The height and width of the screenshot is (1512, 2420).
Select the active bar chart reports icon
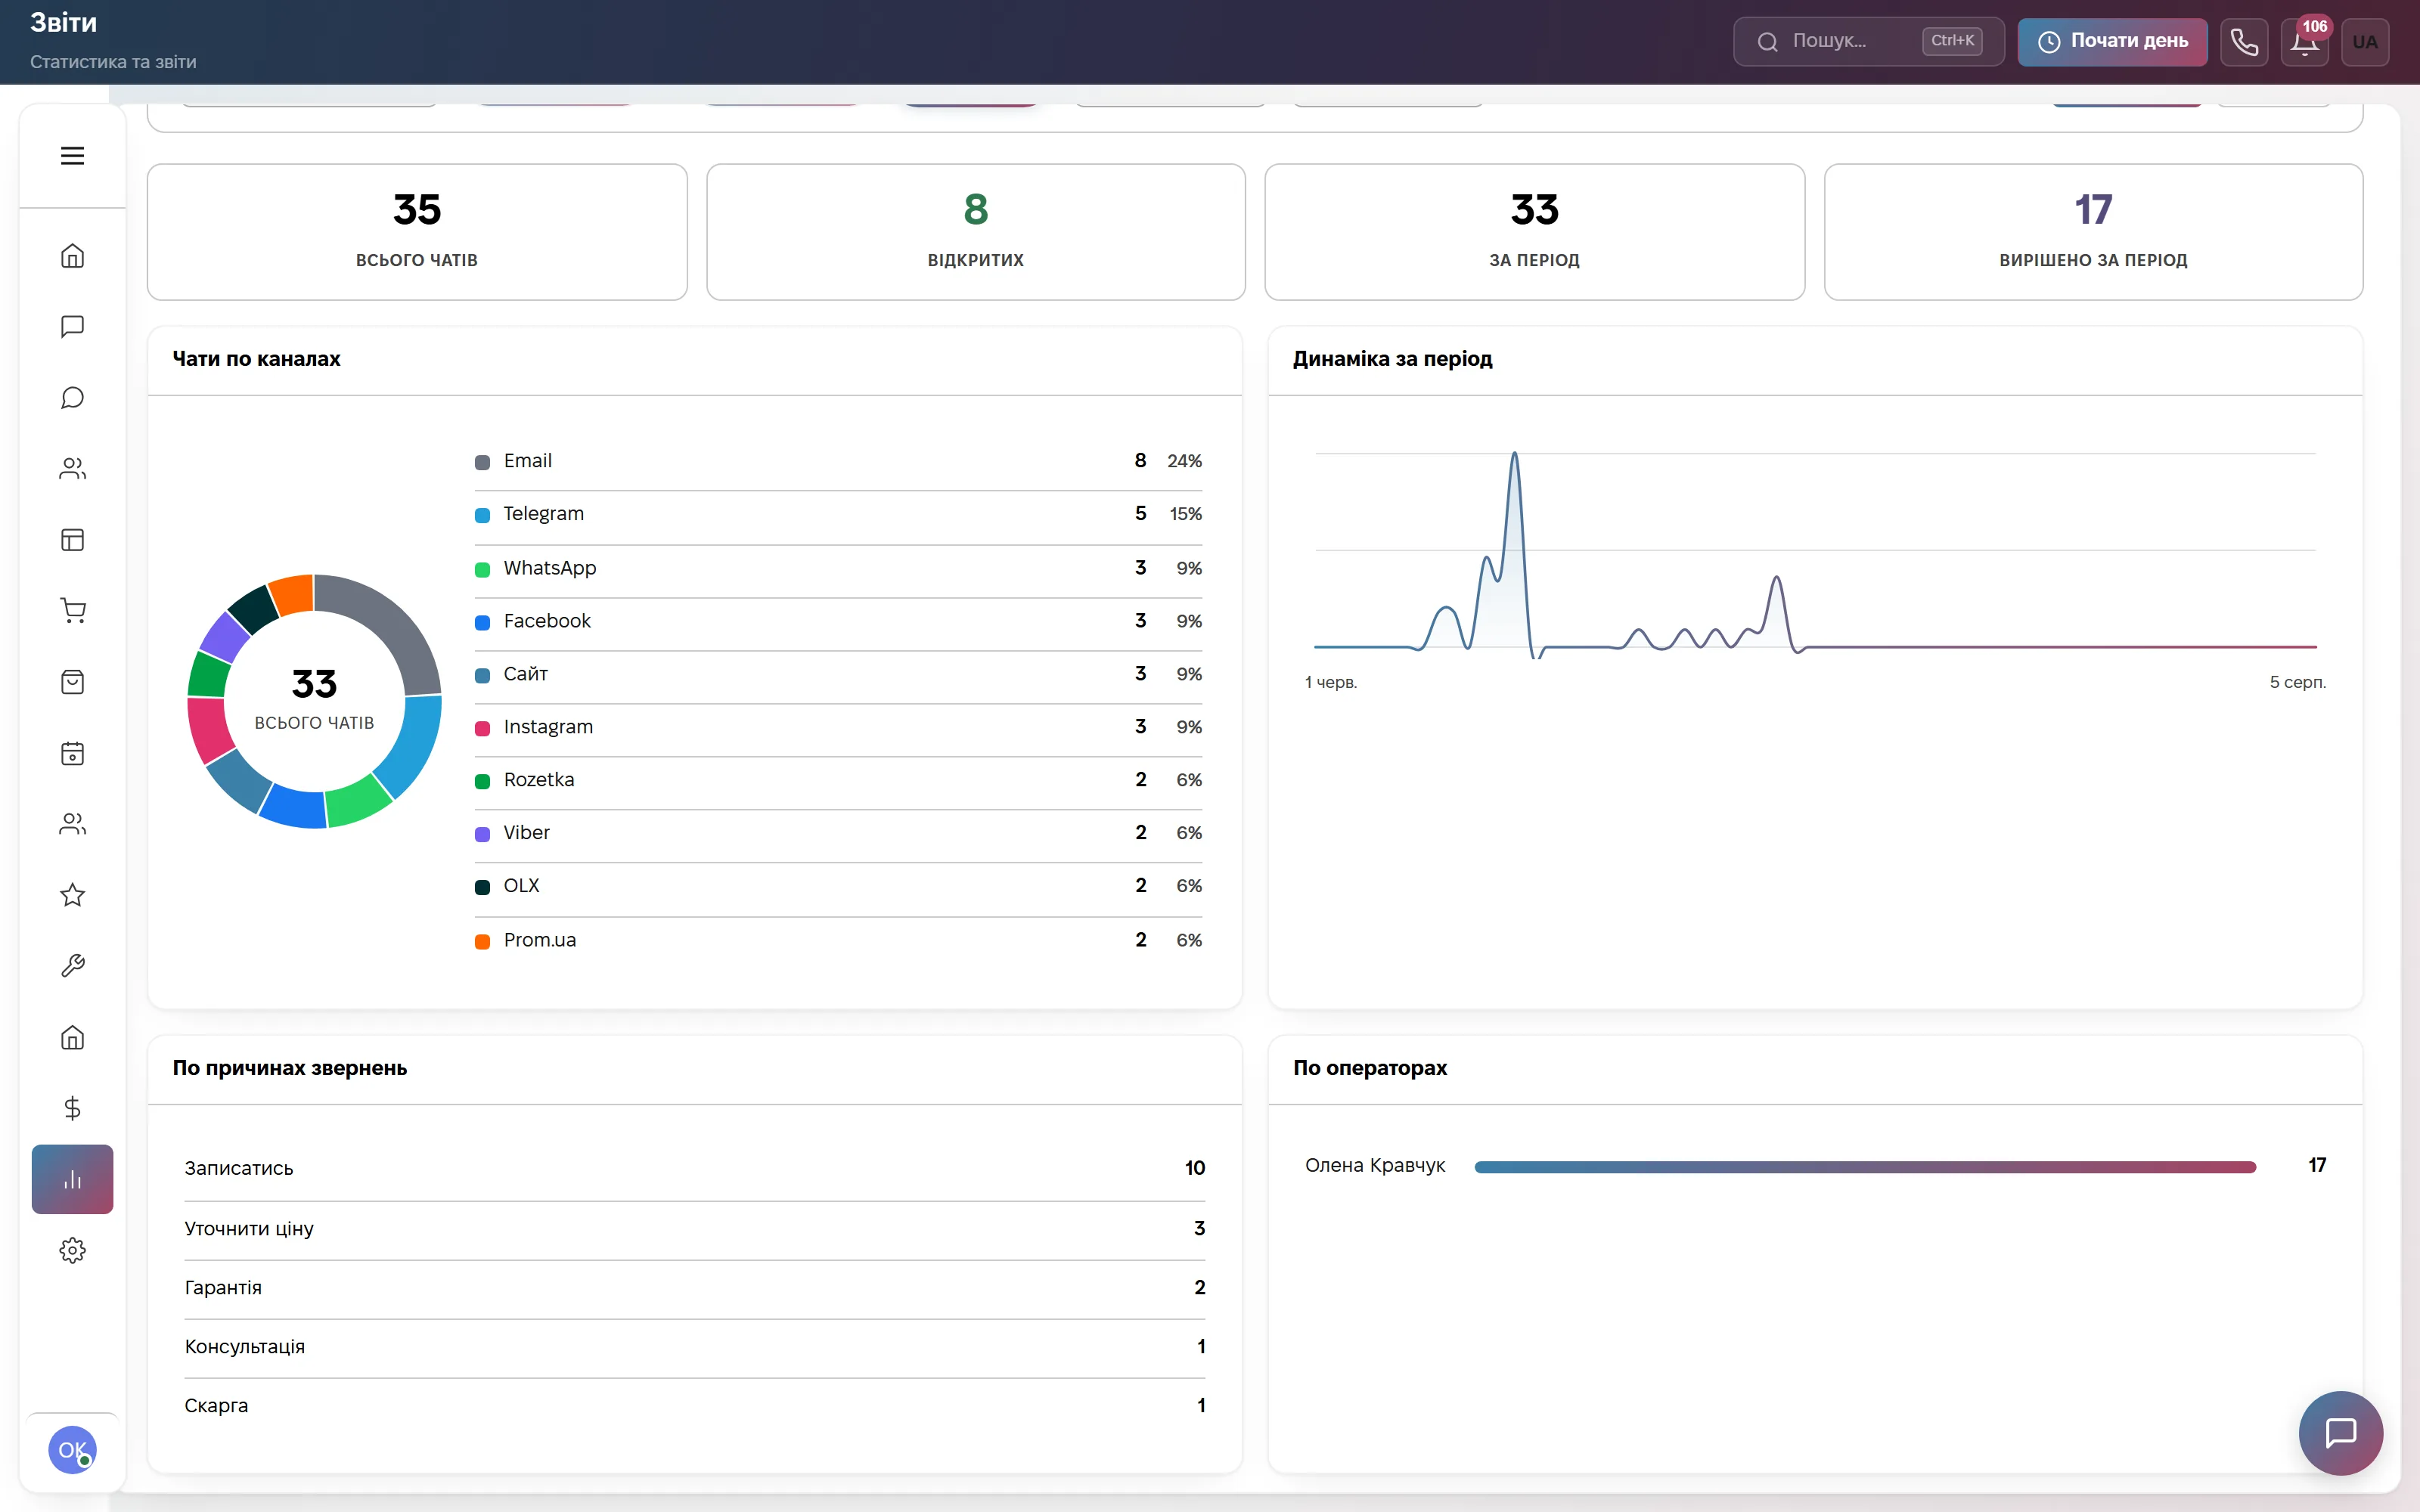(72, 1179)
